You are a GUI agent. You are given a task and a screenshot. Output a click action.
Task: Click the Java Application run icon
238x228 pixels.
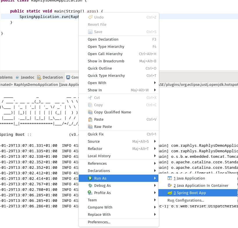tap(170, 178)
